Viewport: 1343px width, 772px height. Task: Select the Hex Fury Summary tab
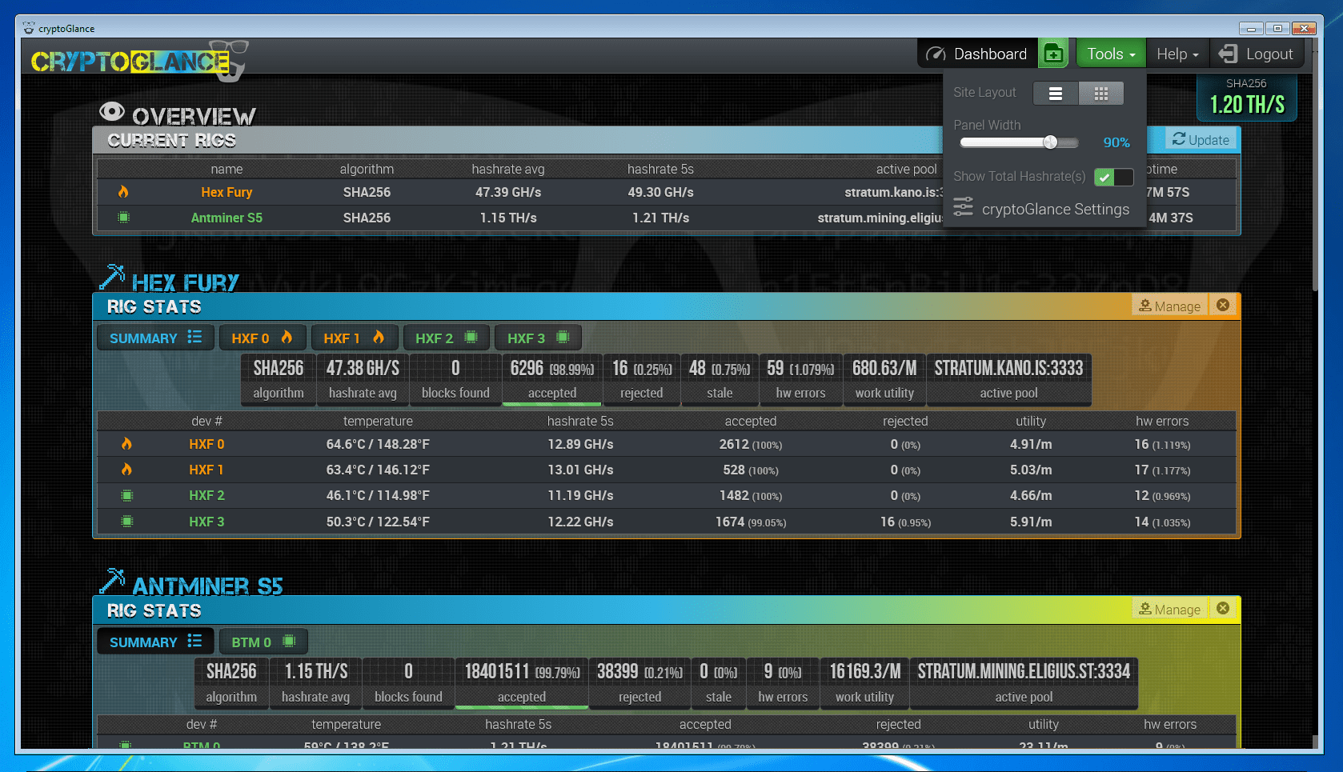point(155,338)
